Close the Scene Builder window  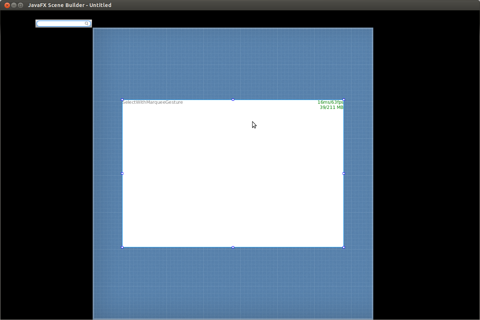7,5
